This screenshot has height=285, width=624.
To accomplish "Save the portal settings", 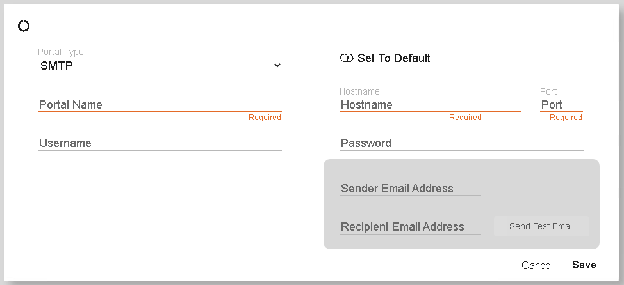I will click(x=584, y=265).
